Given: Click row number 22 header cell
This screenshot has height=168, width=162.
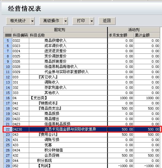Looking at the screenshot, I should coord(8,129).
